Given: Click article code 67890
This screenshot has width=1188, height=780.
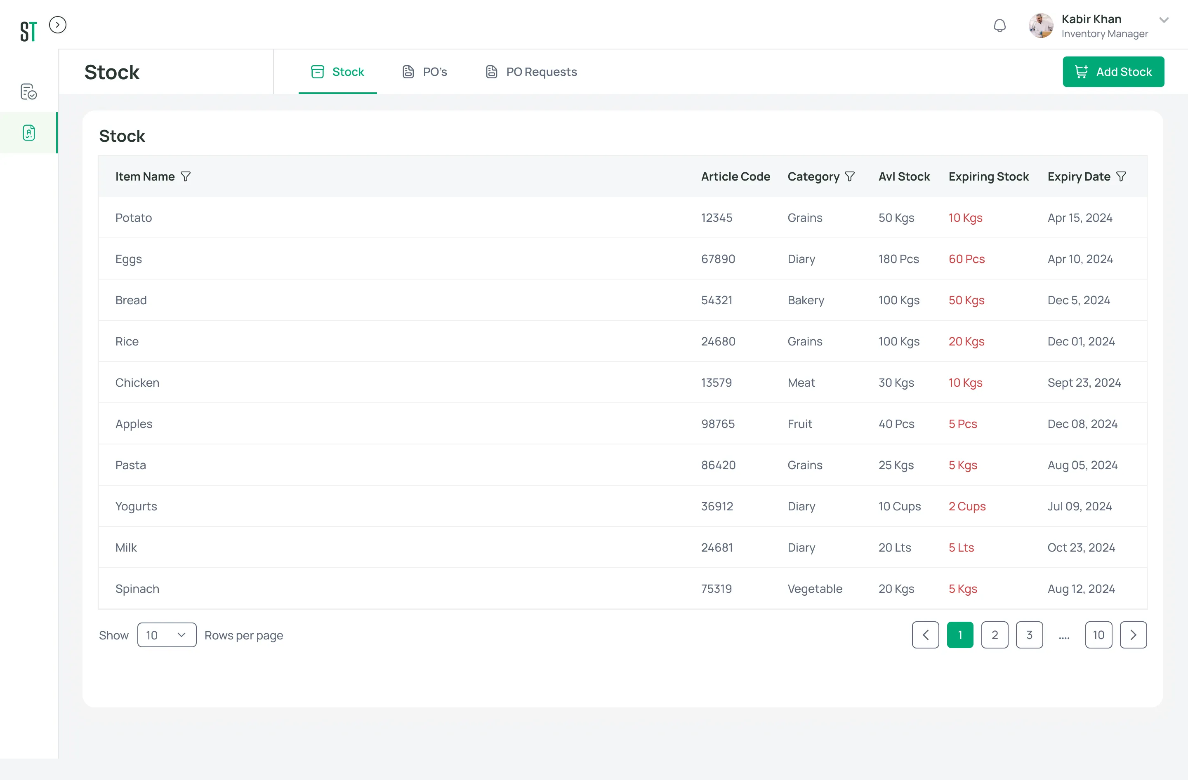Looking at the screenshot, I should 718,259.
